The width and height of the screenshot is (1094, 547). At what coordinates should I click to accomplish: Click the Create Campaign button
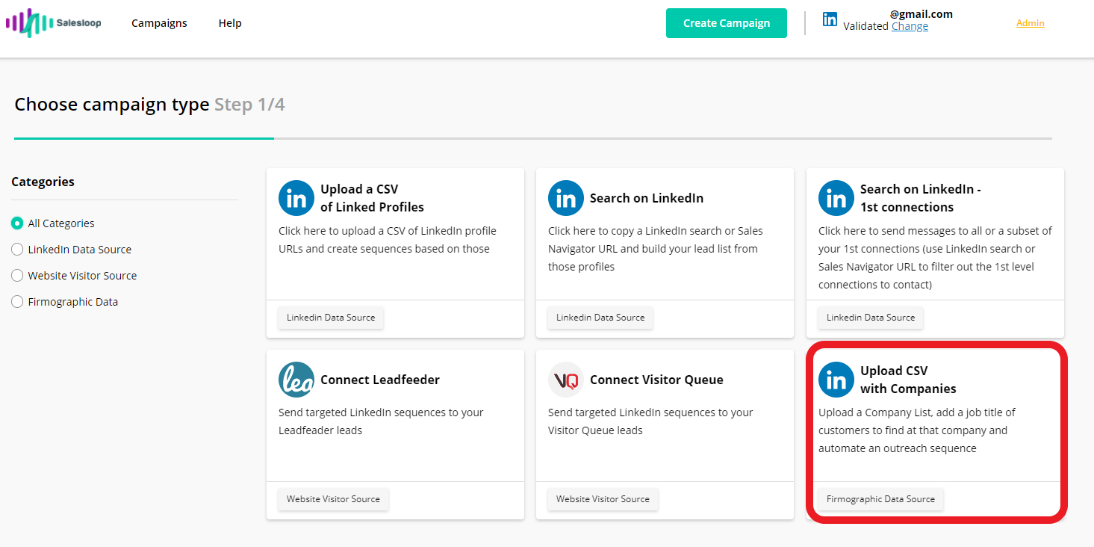pyautogui.click(x=727, y=23)
